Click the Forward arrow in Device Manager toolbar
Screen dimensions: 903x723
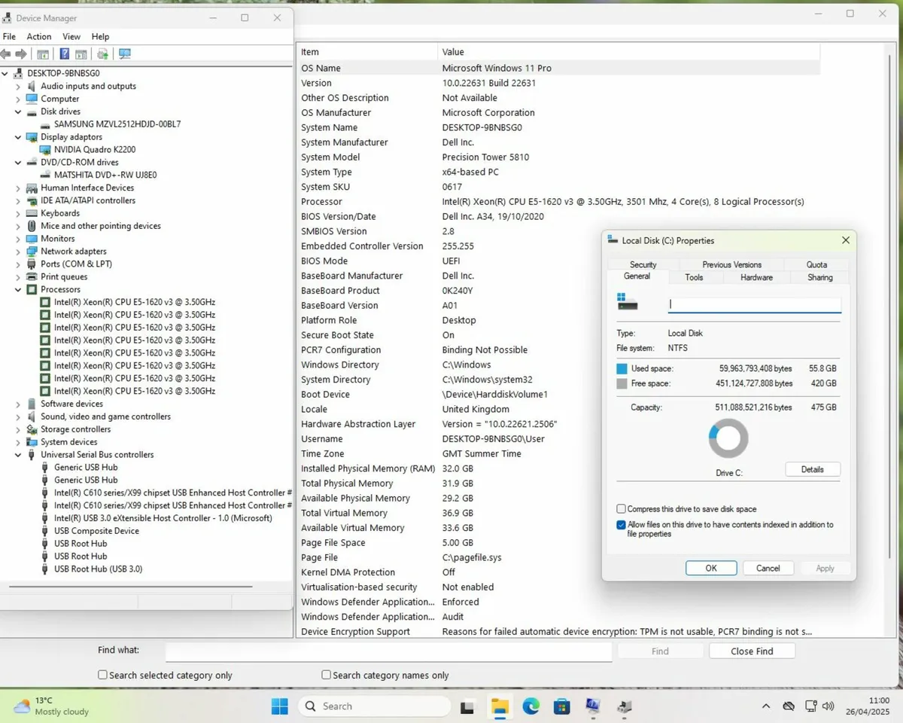(x=21, y=54)
